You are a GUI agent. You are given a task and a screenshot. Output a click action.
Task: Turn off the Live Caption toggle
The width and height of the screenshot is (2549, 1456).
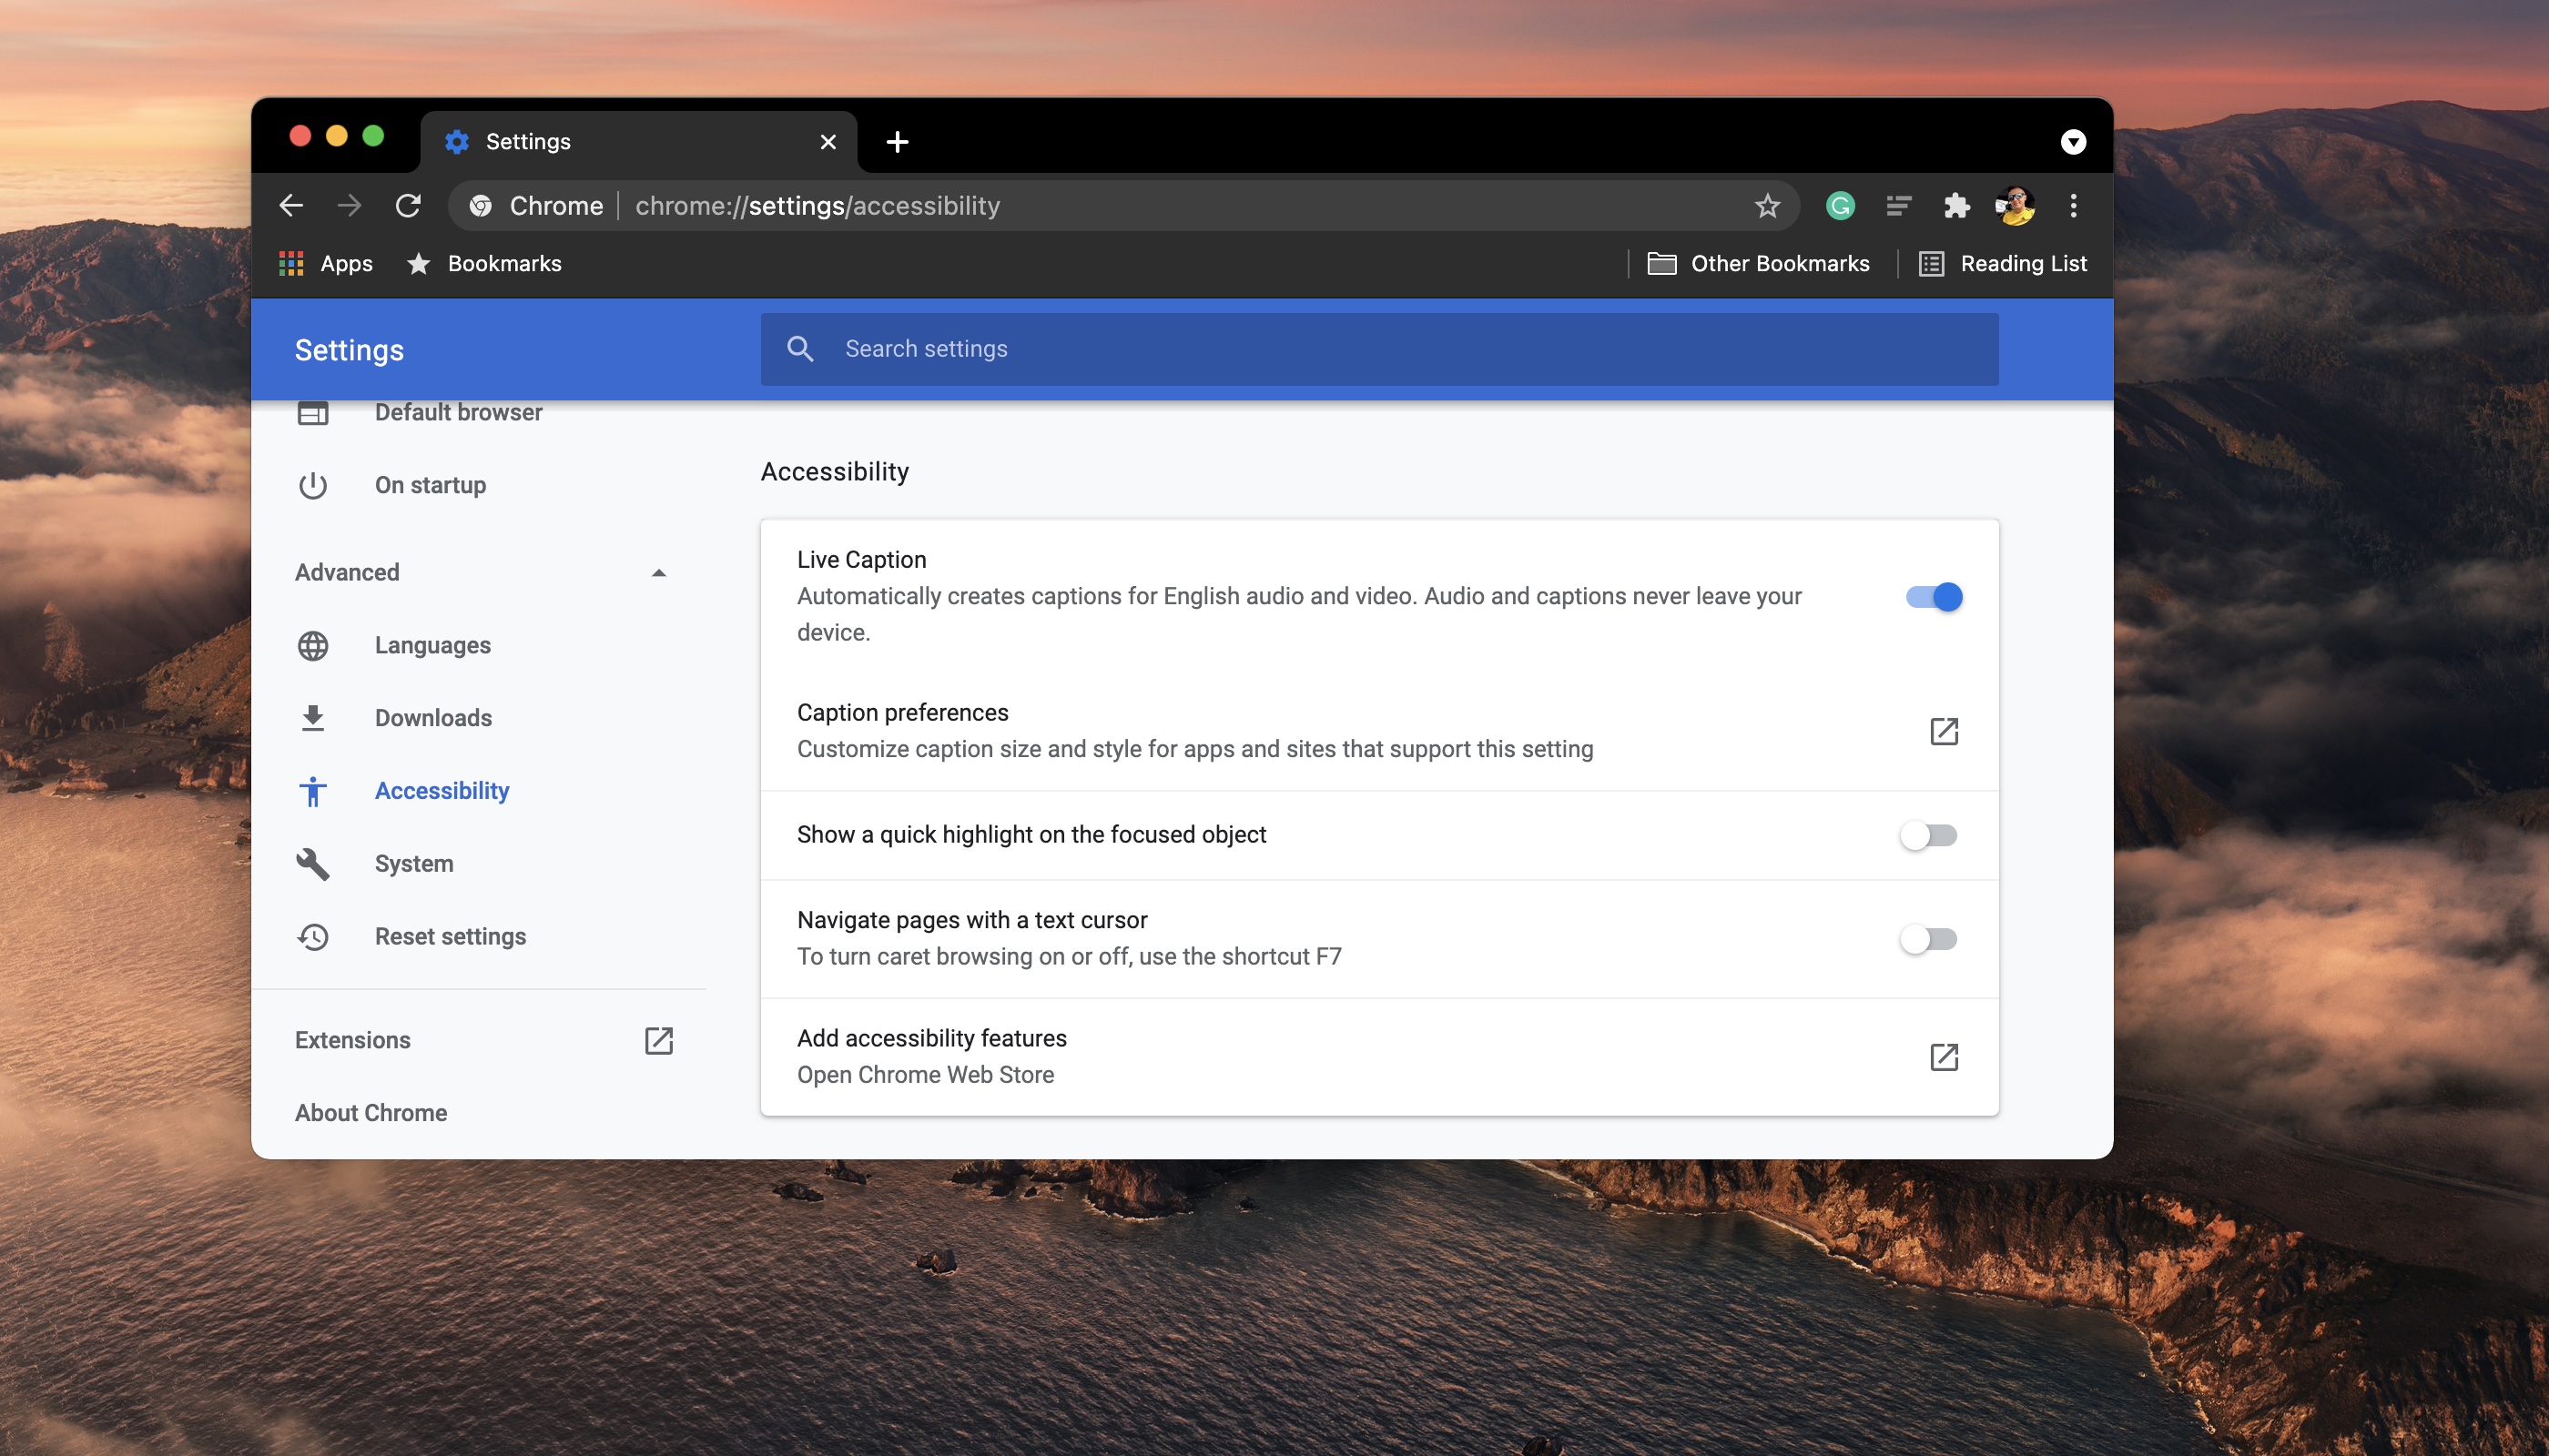coord(1933,597)
